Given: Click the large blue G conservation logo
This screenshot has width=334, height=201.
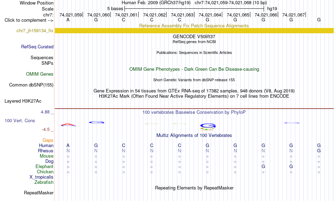Looking at the screenshot, I should pyautogui.click(x=208, y=126).
